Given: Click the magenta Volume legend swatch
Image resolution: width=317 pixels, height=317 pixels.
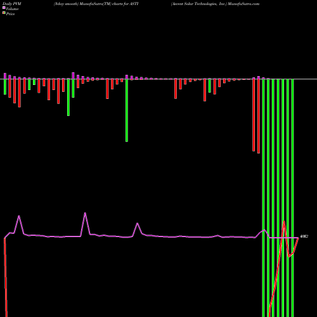Looking at the screenshot, I should (x=4, y=8).
